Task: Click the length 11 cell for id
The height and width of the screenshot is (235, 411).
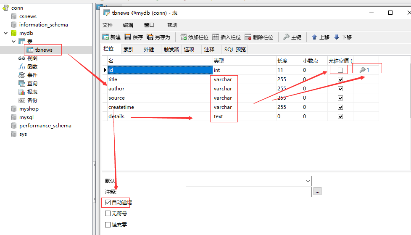Action: [x=289, y=70]
